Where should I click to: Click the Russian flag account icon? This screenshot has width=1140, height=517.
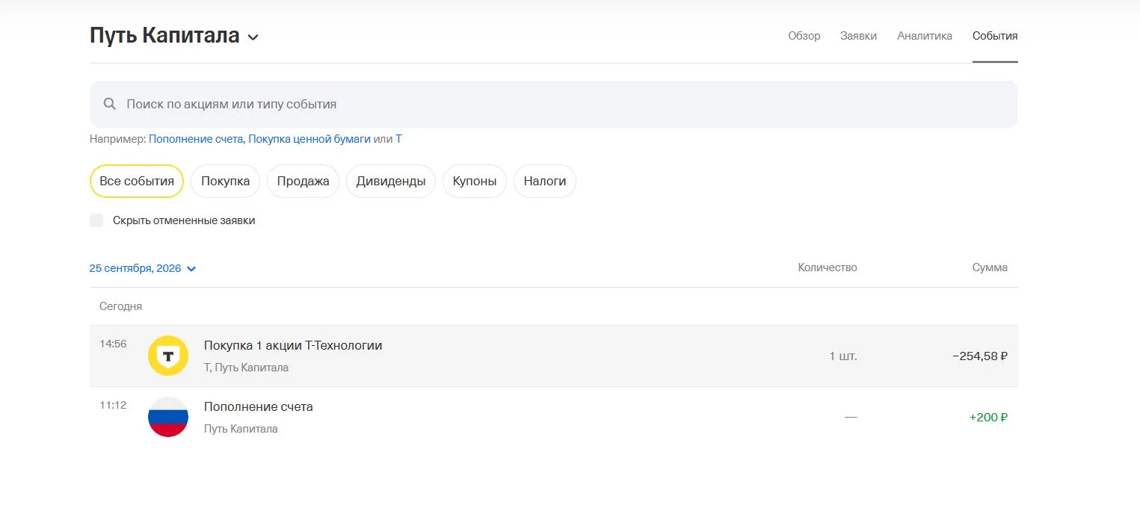168,417
